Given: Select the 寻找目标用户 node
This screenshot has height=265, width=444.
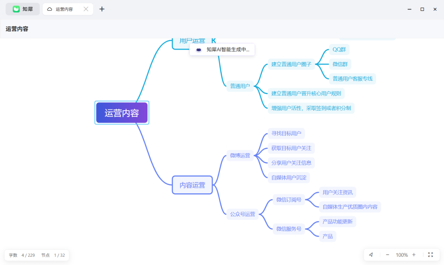Looking at the screenshot, I should (286, 134).
